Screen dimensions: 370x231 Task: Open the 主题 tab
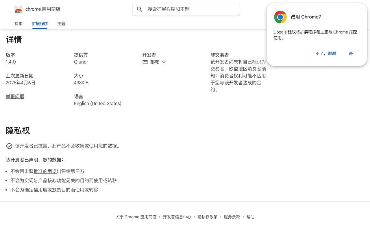click(x=61, y=24)
